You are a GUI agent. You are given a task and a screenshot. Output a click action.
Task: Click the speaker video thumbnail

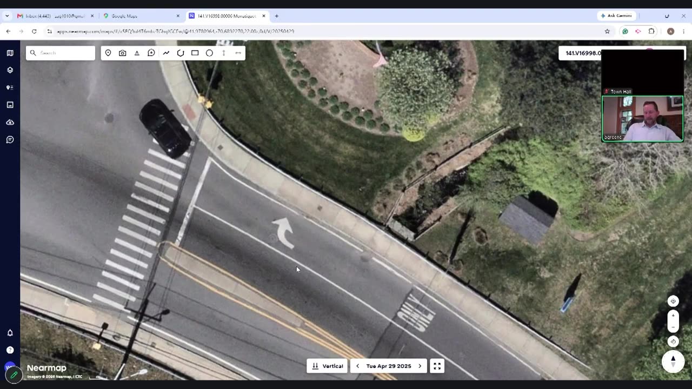pos(643,119)
